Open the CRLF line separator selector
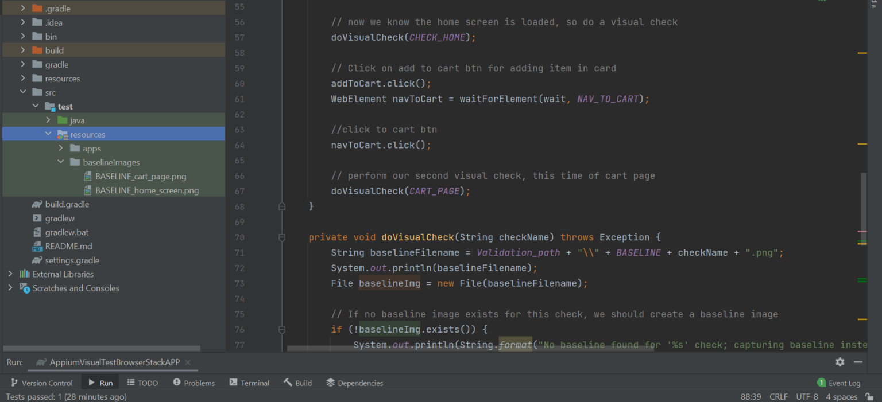 tap(779, 396)
